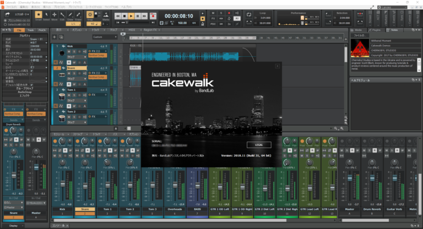Screen dimensions: 423x229
Task: Click the Sonitus Comp effect on Kick
Action: 96,56
